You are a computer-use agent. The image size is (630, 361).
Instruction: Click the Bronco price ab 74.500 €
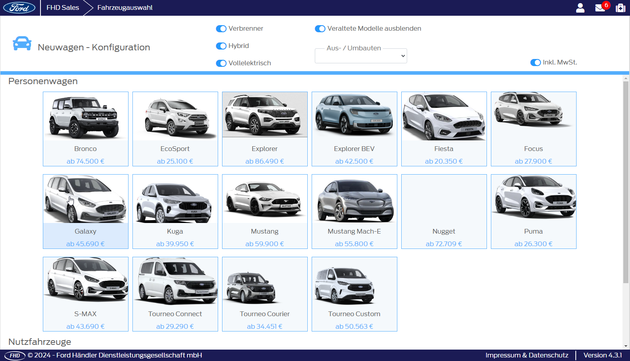click(x=85, y=161)
